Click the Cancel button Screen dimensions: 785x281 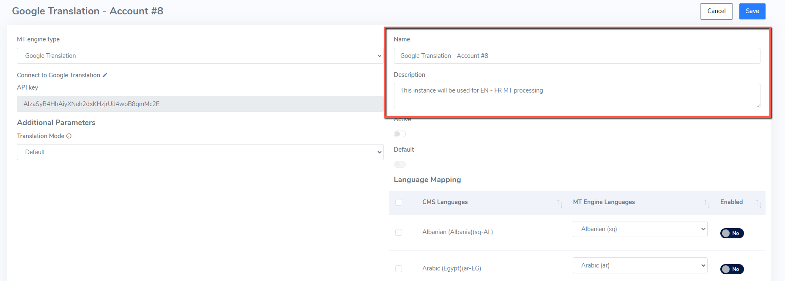[717, 11]
